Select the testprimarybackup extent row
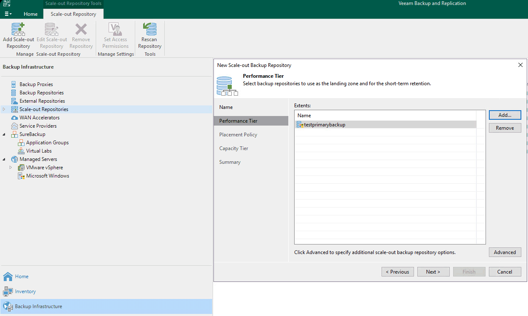This screenshot has height=316, width=528. point(325,125)
